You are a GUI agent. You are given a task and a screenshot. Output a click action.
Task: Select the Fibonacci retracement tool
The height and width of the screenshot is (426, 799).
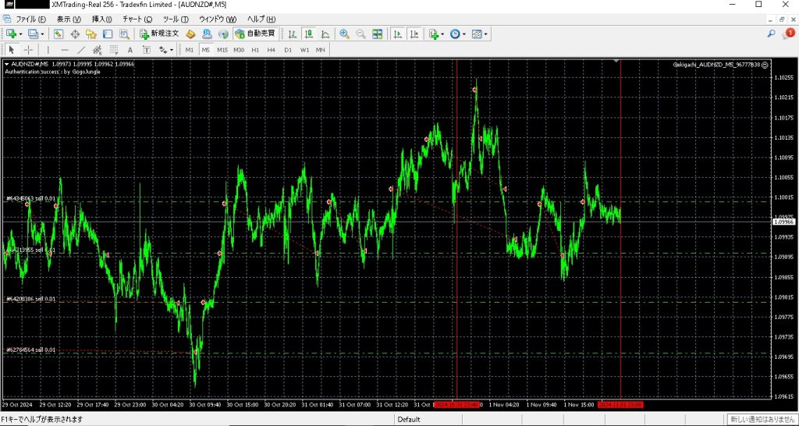(114, 50)
